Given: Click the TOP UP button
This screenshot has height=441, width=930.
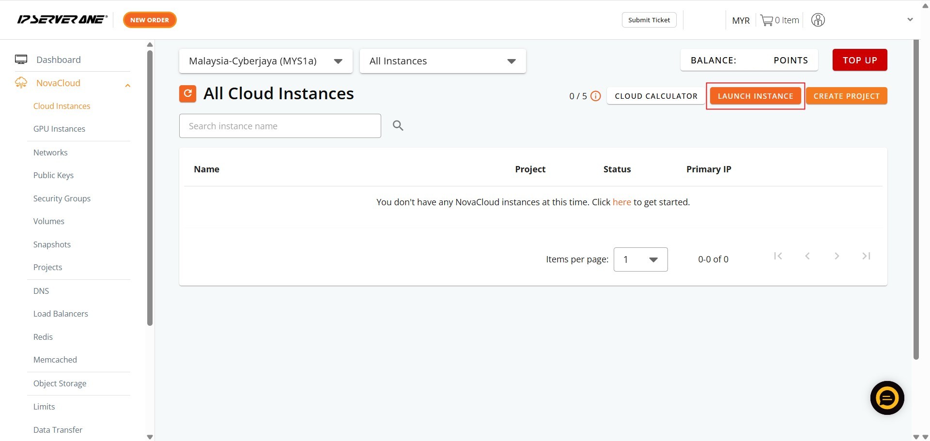Looking at the screenshot, I should point(859,60).
